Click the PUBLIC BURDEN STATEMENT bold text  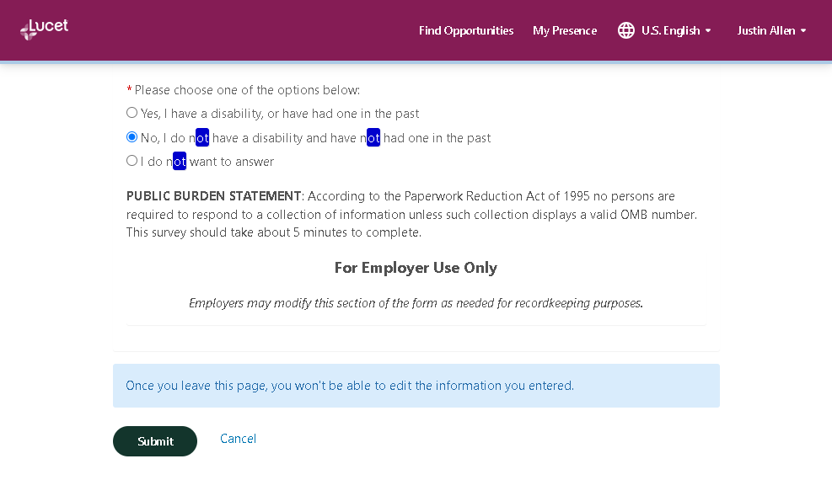(213, 196)
